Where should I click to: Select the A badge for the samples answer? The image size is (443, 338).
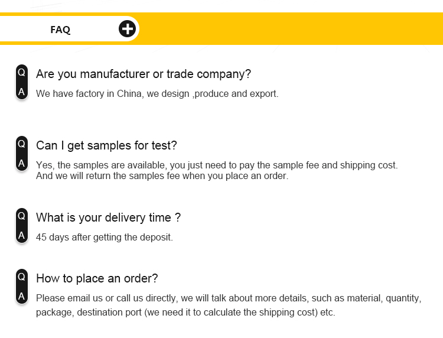tap(22, 163)
